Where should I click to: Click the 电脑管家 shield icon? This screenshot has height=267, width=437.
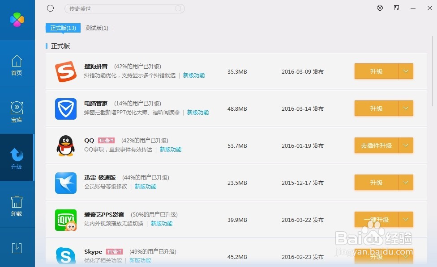(66, 108)
